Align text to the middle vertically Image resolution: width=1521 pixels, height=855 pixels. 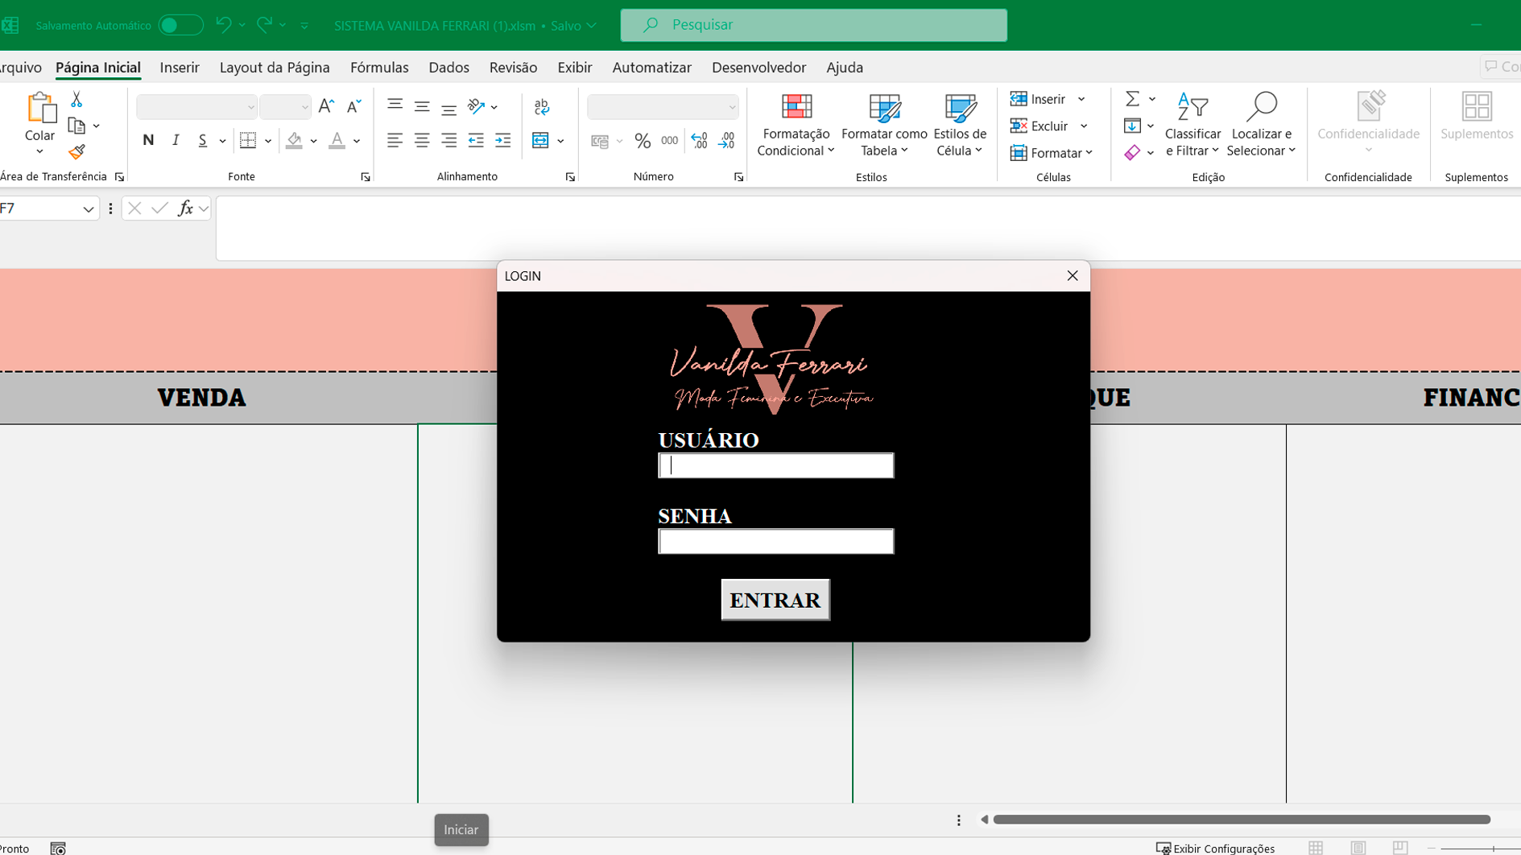tap(422, 106)
